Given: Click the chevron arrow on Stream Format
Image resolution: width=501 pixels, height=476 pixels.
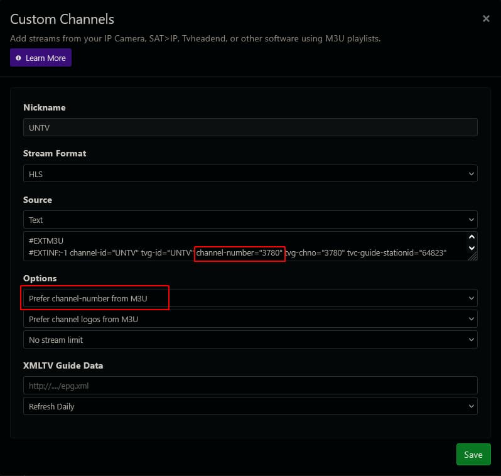Looking at the screenshot, I should (471, 174).
